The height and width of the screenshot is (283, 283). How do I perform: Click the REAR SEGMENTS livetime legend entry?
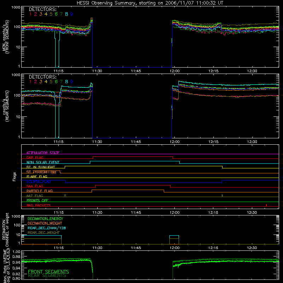click(47, 276)
